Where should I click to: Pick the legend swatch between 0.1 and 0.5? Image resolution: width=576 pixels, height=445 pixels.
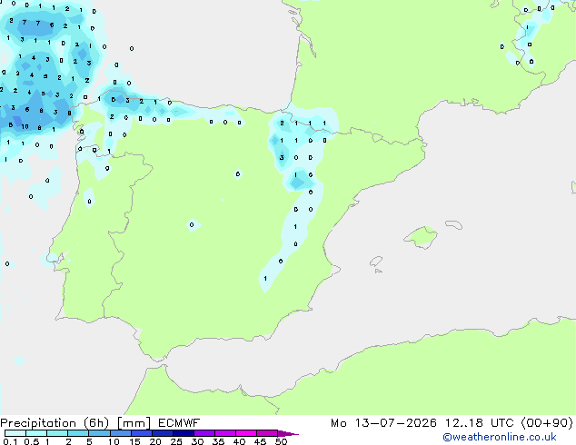coord(15,433)
